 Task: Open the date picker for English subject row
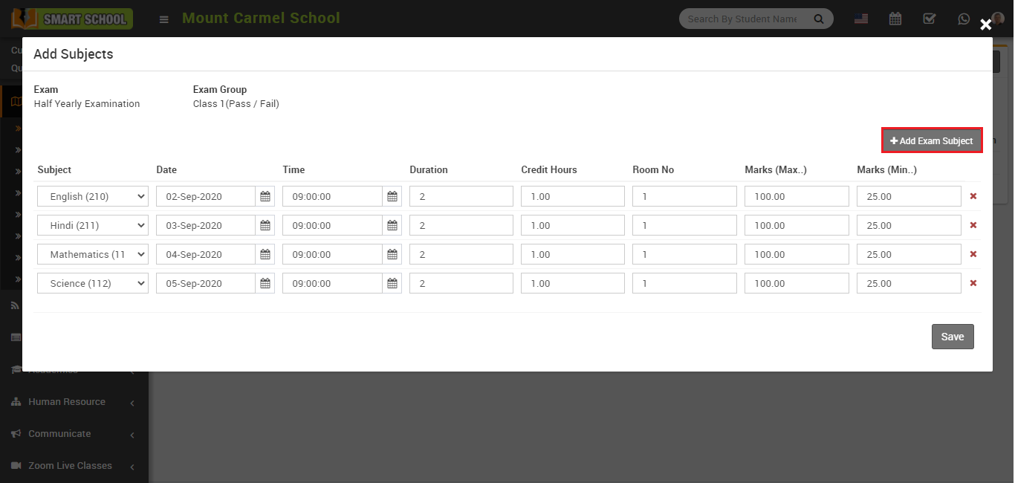coord(265,195)
